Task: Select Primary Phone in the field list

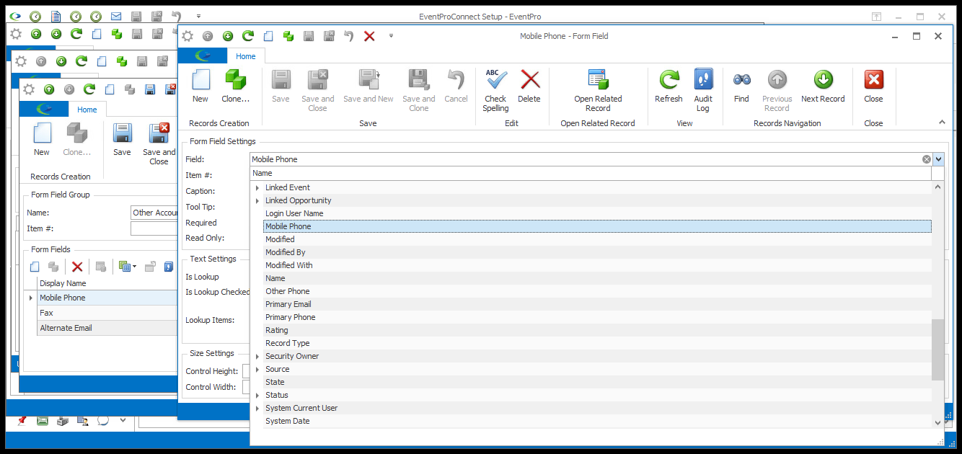Action: coord(597,317)
